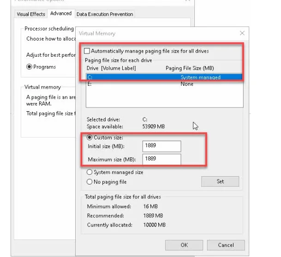Click the Currently allocated 10000 MB value
This screenshot has width=281, height=257.
pyautogui.click(x=154, y=225)
